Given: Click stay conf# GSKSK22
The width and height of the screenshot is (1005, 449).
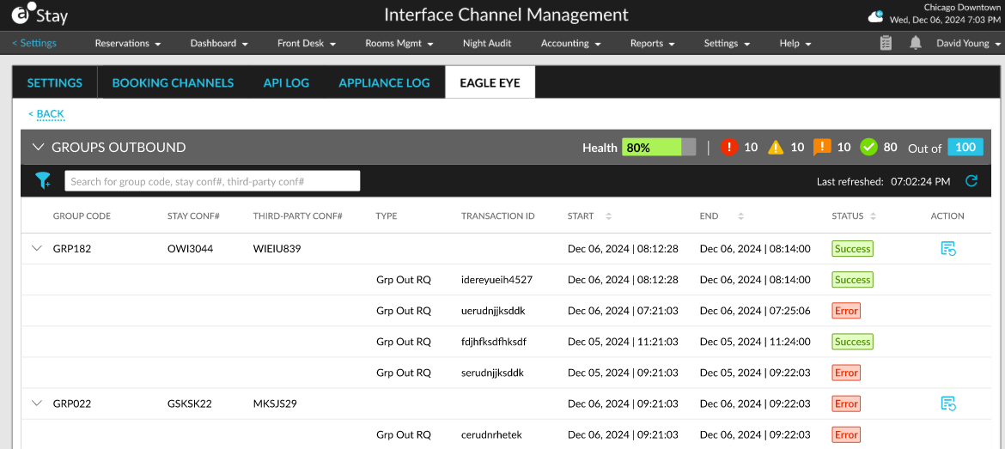Looking at the screenshot, I should 190,403.
